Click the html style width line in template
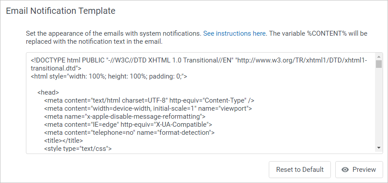The width and height of the screenshot is (388, 183). (x=109, y=76)
